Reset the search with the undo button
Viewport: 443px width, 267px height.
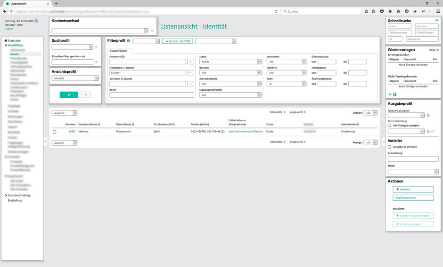(x=85, y=94)
